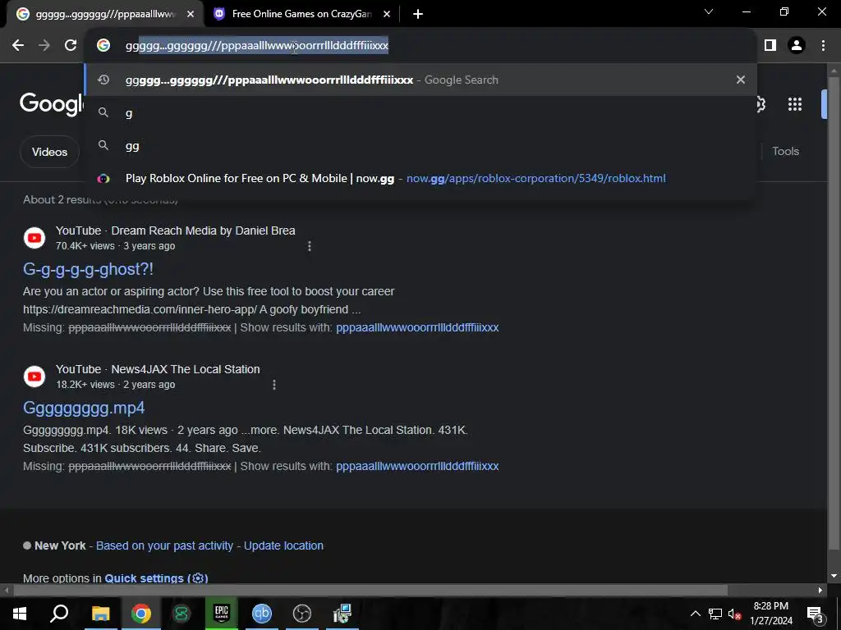
Task: Click 'YouTube · Dream Reach Media by Daniel Brea'
Action: coord(176,231)
